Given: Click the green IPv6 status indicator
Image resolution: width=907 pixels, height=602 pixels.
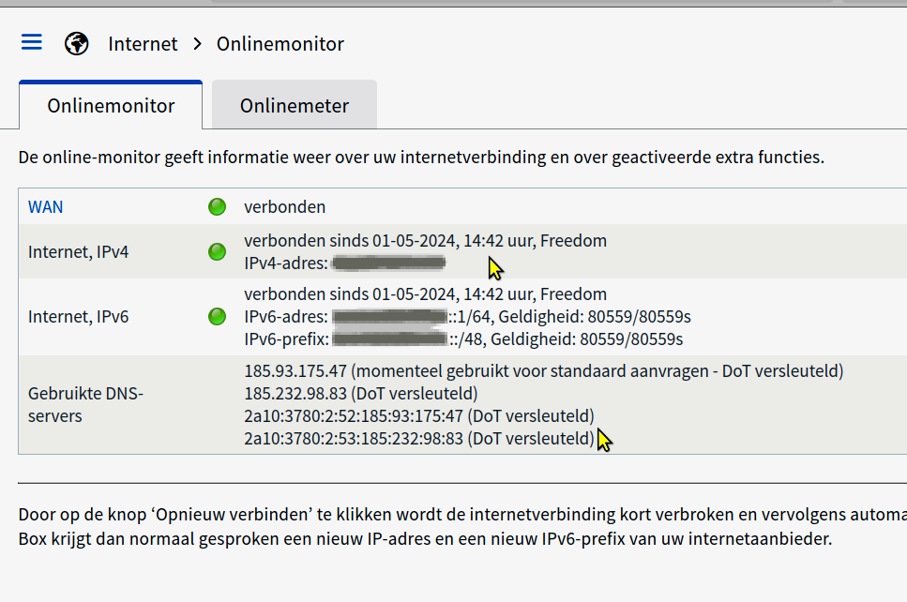Looking at the screenshot, I should tap(217, 316).
